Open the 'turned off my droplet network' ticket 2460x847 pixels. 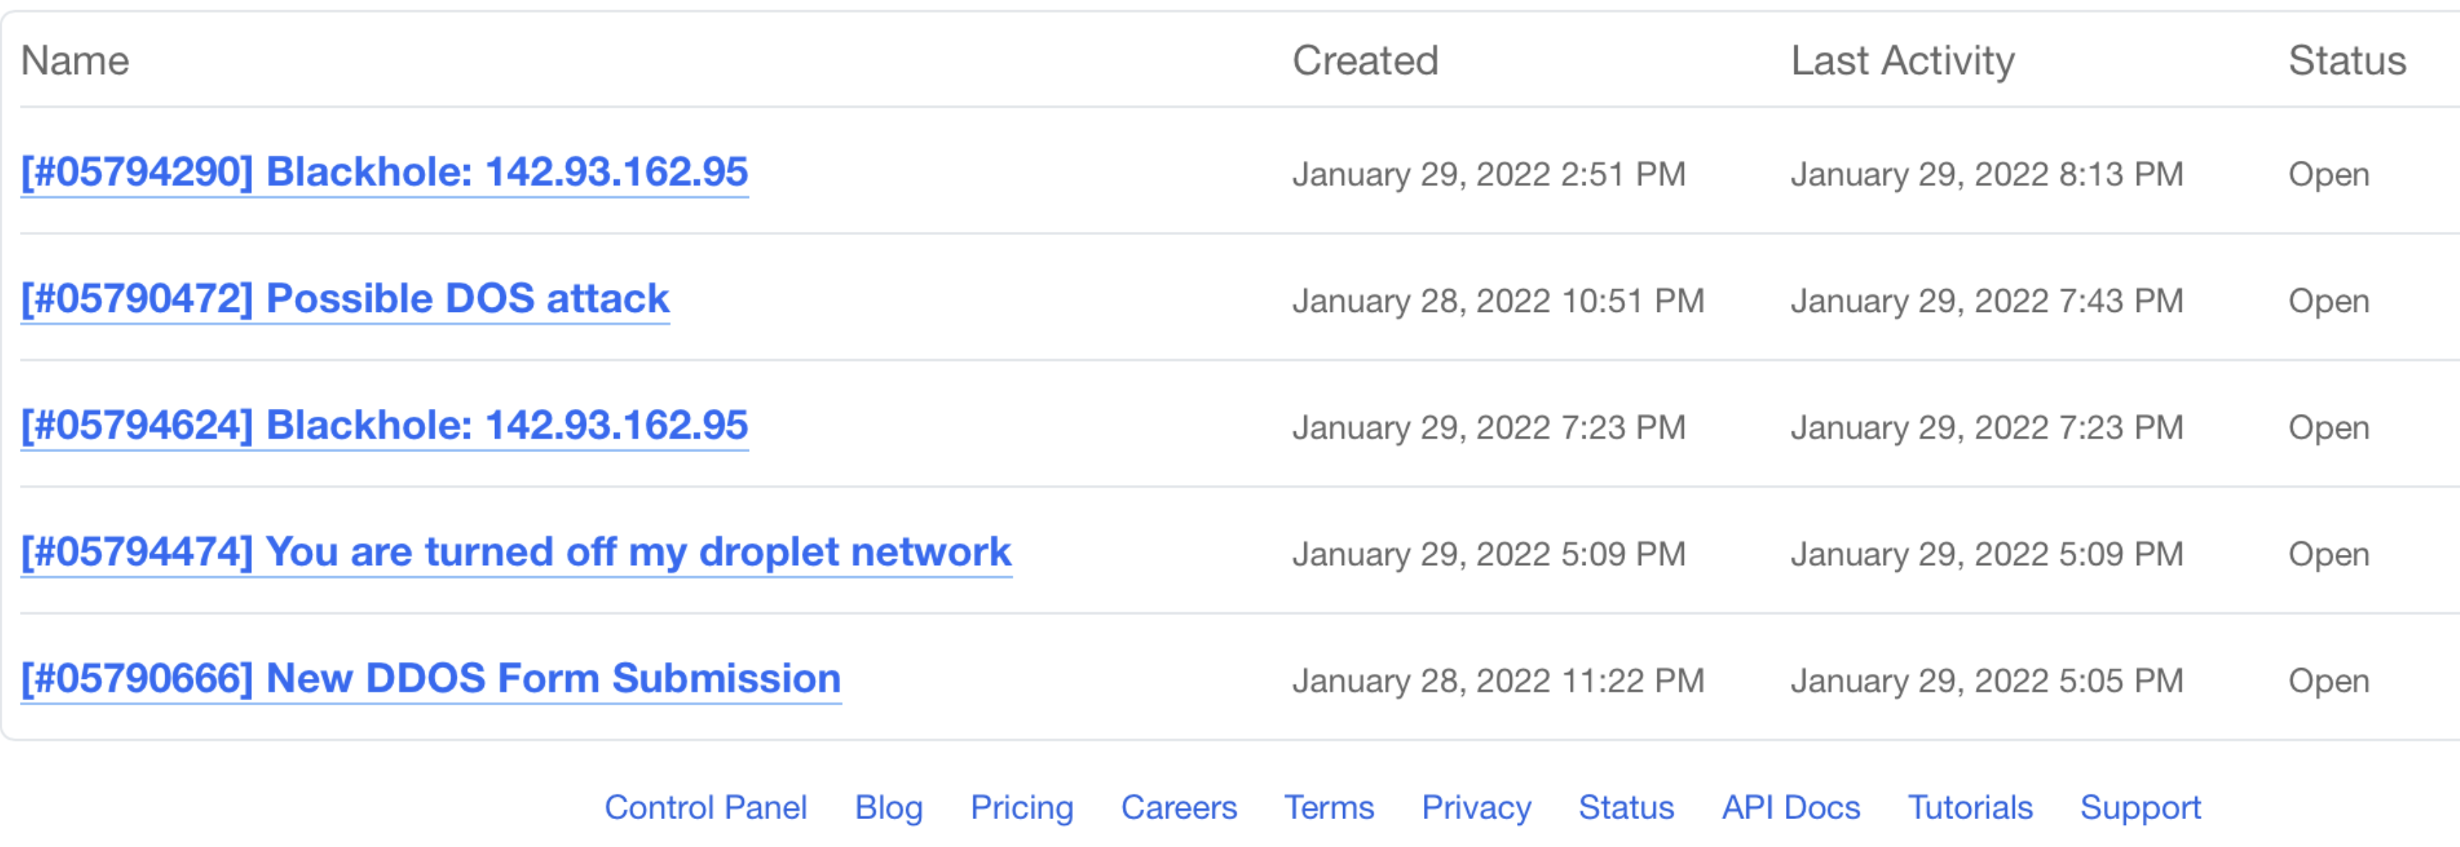pyautogui.click(x=515, y=552)
